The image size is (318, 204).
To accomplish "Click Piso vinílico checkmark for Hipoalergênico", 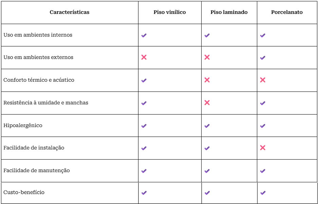I will [144, 126].
